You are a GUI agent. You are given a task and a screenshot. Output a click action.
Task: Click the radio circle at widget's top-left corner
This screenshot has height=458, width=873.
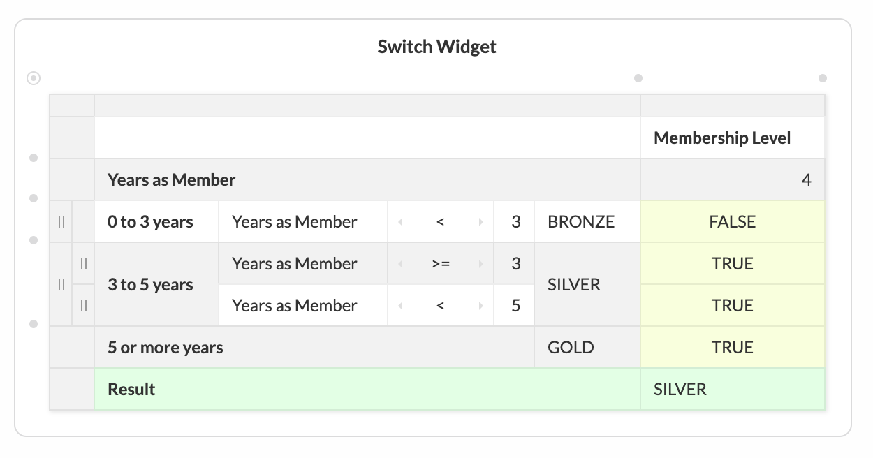(x=34, y=78)
